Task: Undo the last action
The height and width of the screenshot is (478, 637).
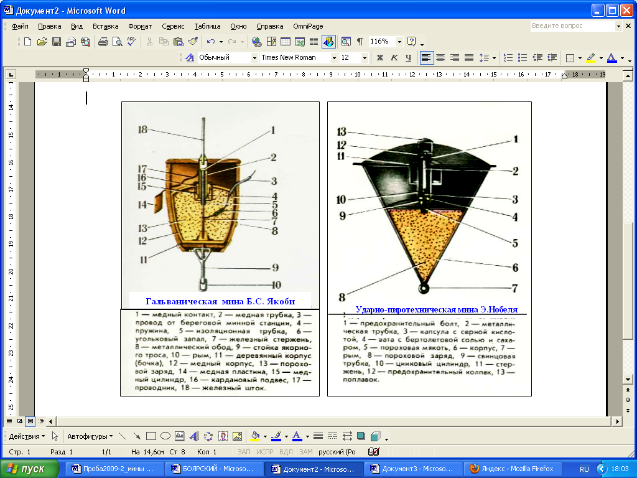Action: tap(210, 42)
